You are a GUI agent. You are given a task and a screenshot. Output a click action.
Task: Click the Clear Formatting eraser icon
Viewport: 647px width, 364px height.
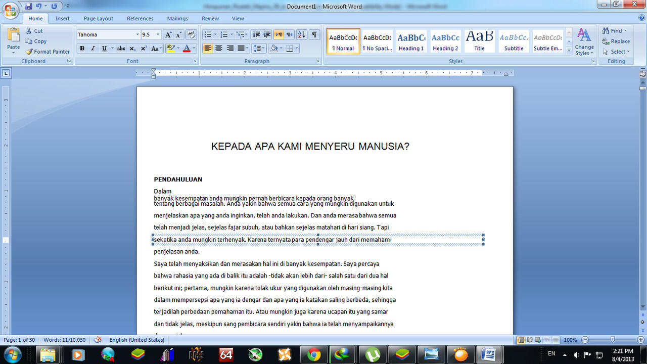tap(191, 34)
